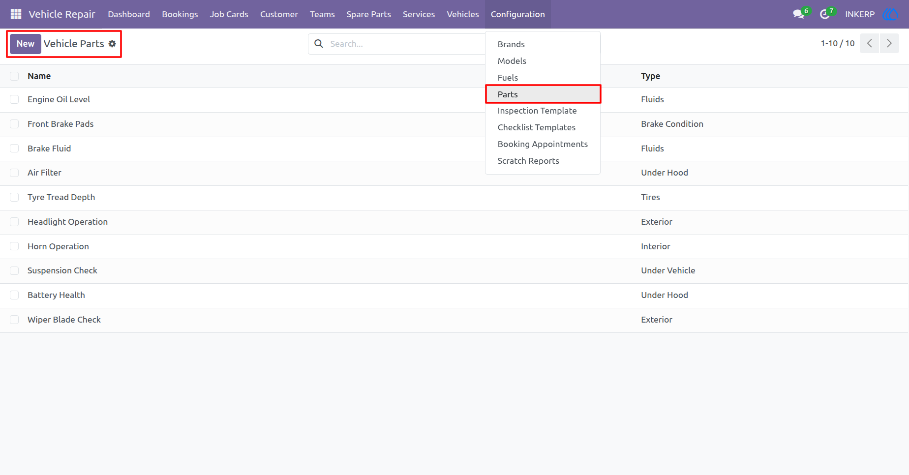Choose Parts in Configuration dropdown
This screenshot has height=475, width=909.
tap(543, 94)
